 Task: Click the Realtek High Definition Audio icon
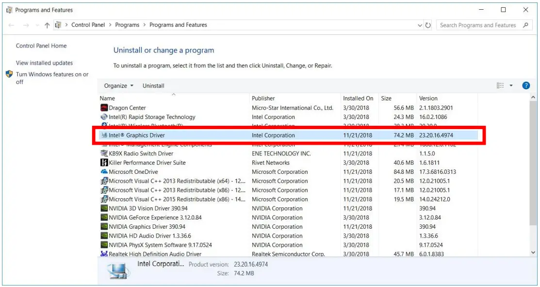click(104, 254)
